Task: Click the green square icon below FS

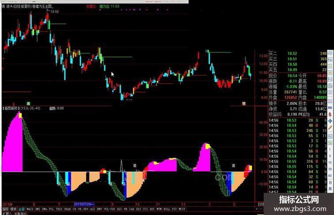Action: tap(330, 143)
